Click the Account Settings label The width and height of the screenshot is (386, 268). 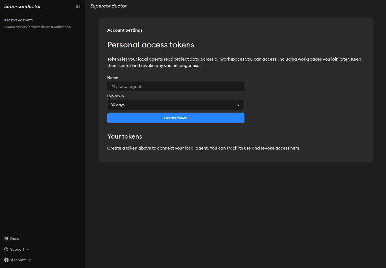pos(125,30)
